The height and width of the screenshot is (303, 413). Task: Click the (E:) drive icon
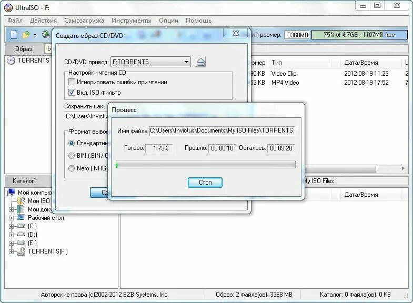click(21, 243)
